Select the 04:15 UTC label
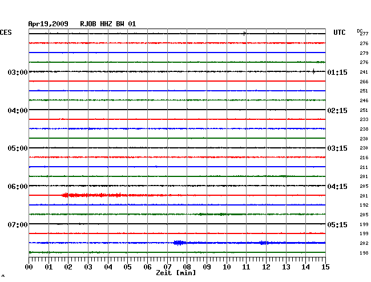Image resolution: width=371 pixels, height=282 pixels. (x=337, y=187)
